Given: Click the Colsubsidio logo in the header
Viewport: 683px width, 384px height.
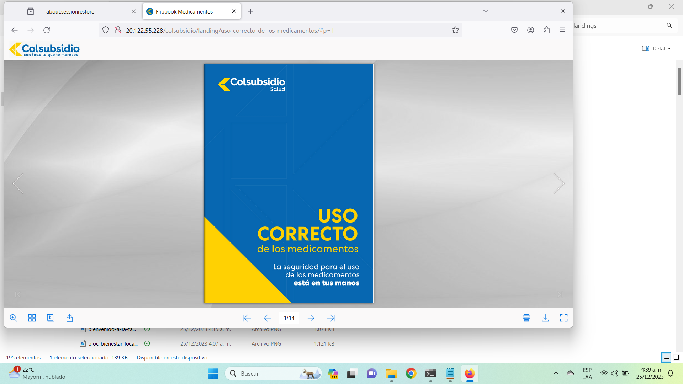Looking at the screenshot, I should point(44,49).
